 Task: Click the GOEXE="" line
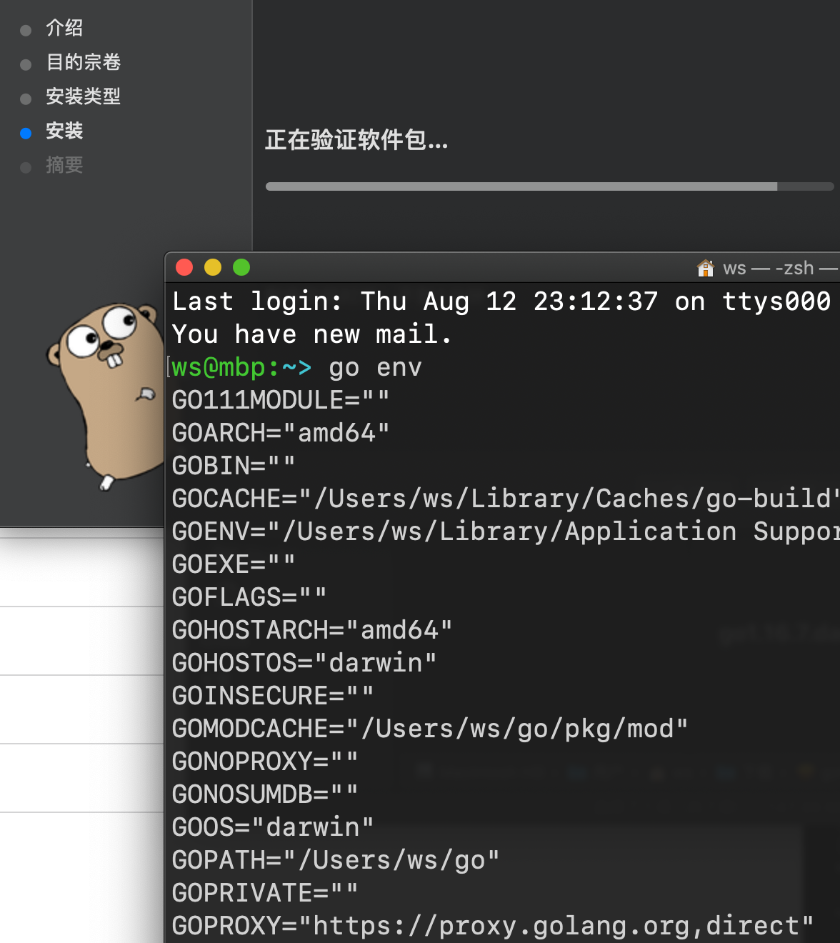234,564
